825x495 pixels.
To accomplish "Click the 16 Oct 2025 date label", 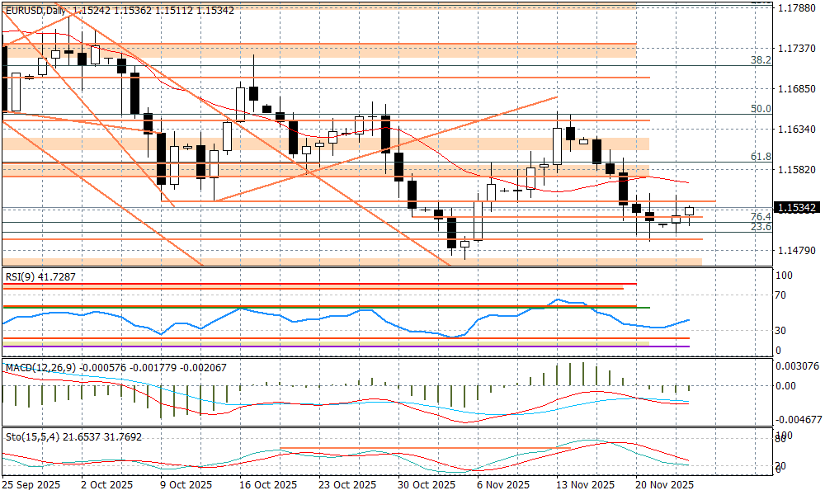I will click(x=269, y=485).
